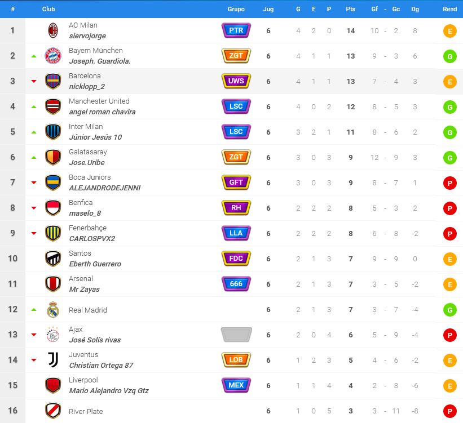Select the empty grey group badge for Ajax
This screenshot has height=423, width=463.
click(x=236, y=335)
